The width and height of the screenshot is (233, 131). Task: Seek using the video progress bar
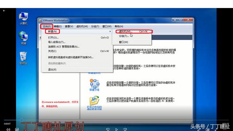pyautogui.click(x=116, y=120)
